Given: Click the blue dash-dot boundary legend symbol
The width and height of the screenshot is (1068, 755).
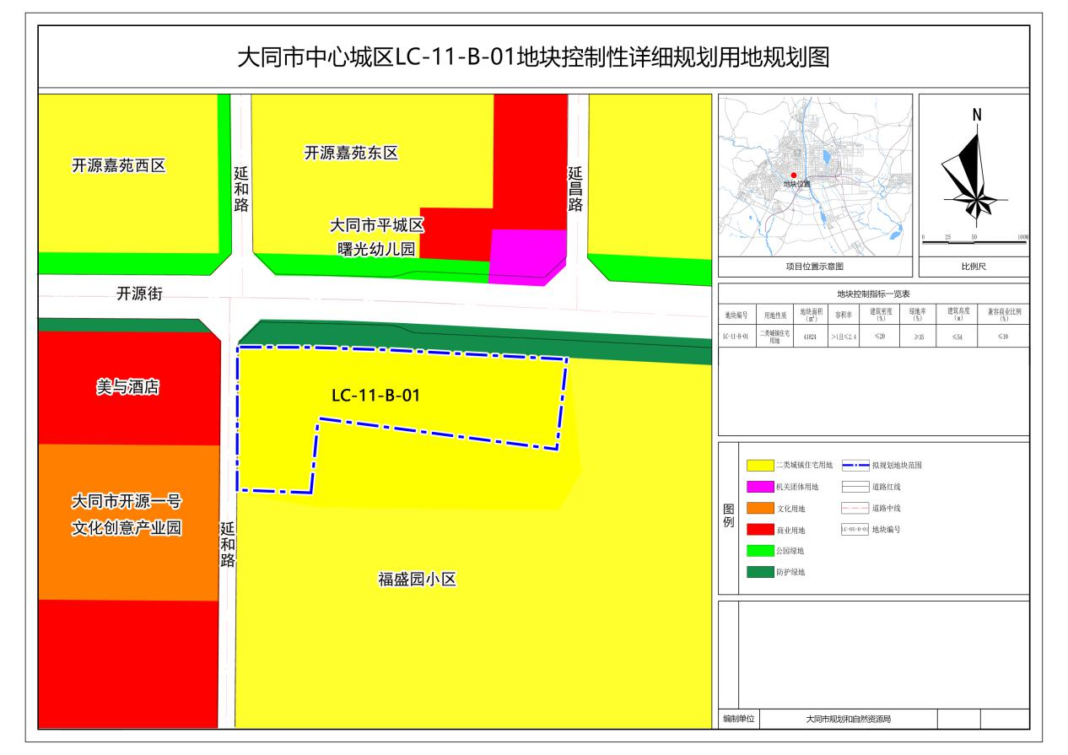Looking at the screenshot, I should point(855,465).
